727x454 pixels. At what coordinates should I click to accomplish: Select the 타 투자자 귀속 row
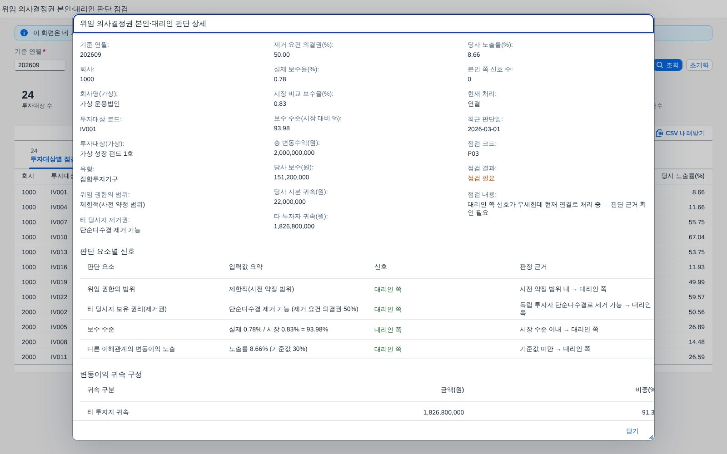coord(367,412)
